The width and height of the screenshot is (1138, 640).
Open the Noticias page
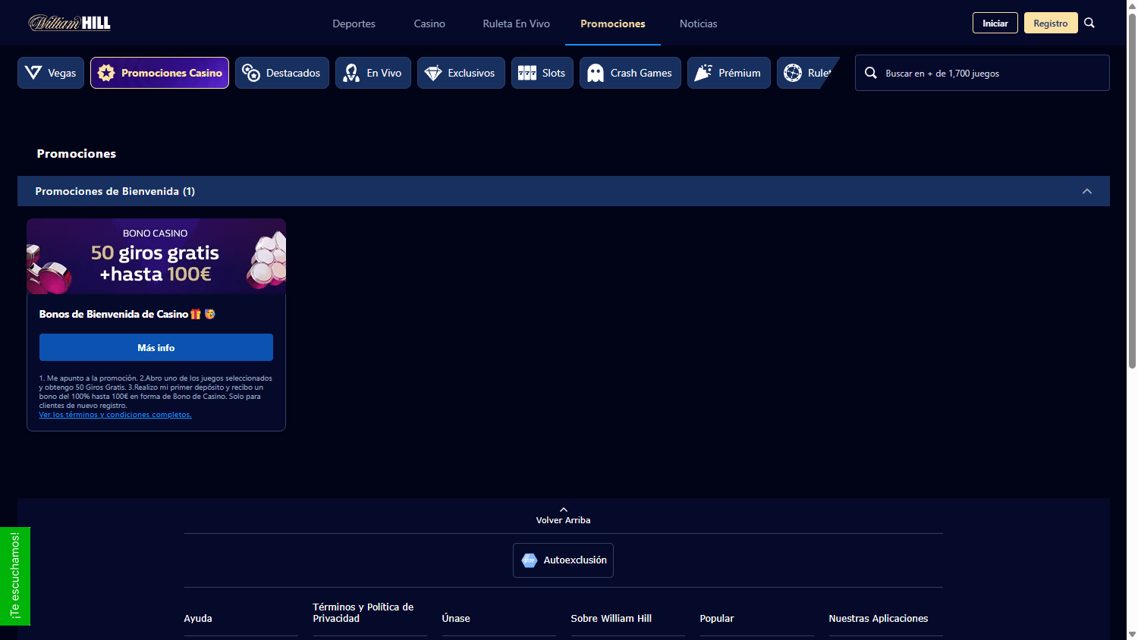click(699, 24)
